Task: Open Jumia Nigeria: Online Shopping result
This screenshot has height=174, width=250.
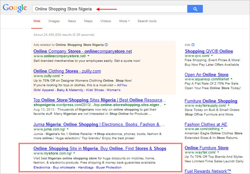Action: coord(99,124)
